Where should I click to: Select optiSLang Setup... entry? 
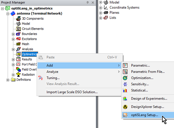coord(148,115)
